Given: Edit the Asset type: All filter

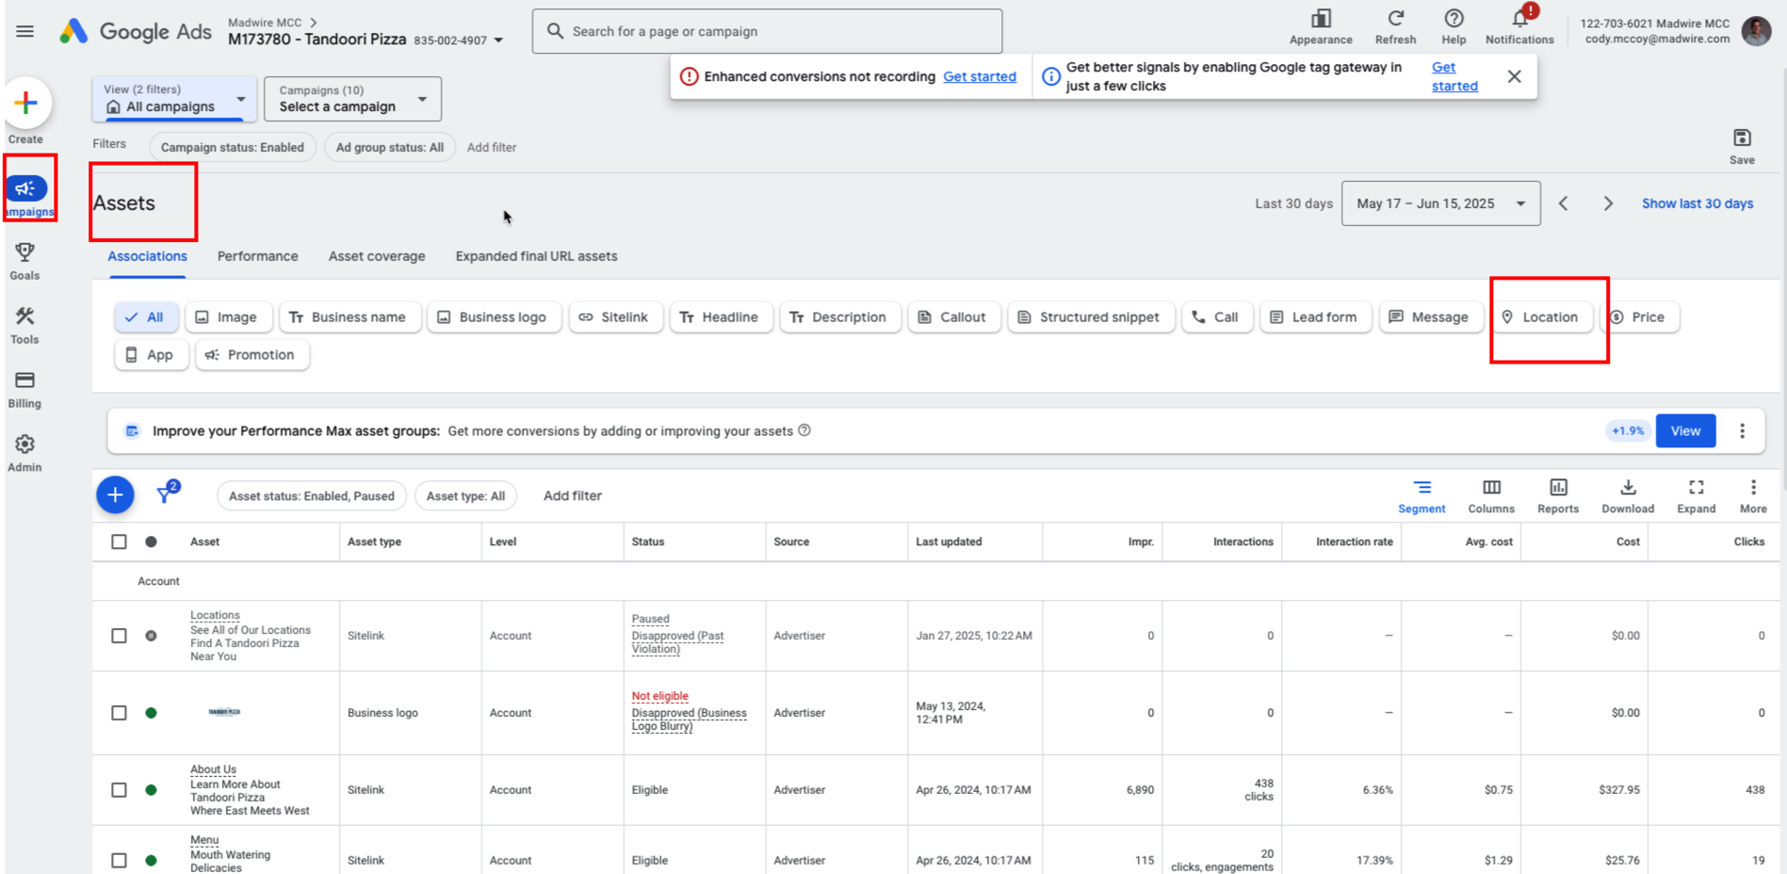Looking at the screenshot, I should [x=465, y=495].
